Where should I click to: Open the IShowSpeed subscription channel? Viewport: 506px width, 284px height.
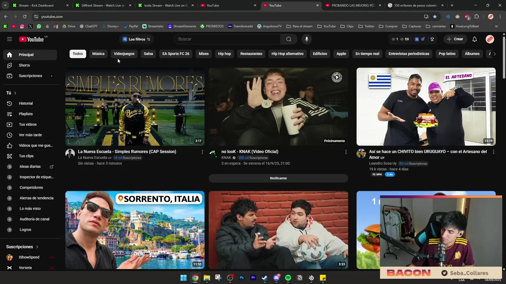pyautogui.click(x=30, y=257)
